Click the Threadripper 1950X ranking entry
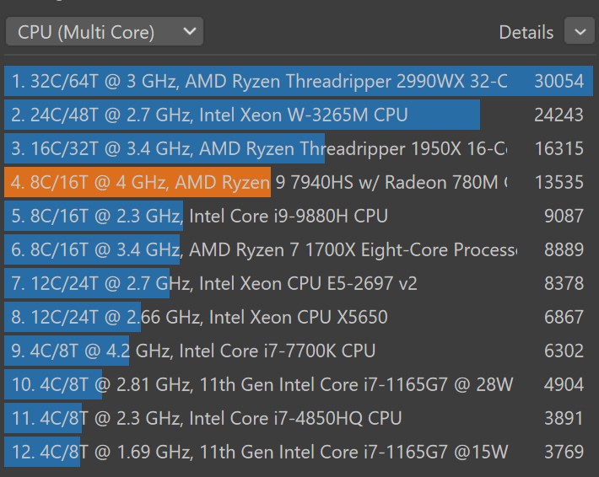Viewport: 599px width, 477px height. [262, 149]
